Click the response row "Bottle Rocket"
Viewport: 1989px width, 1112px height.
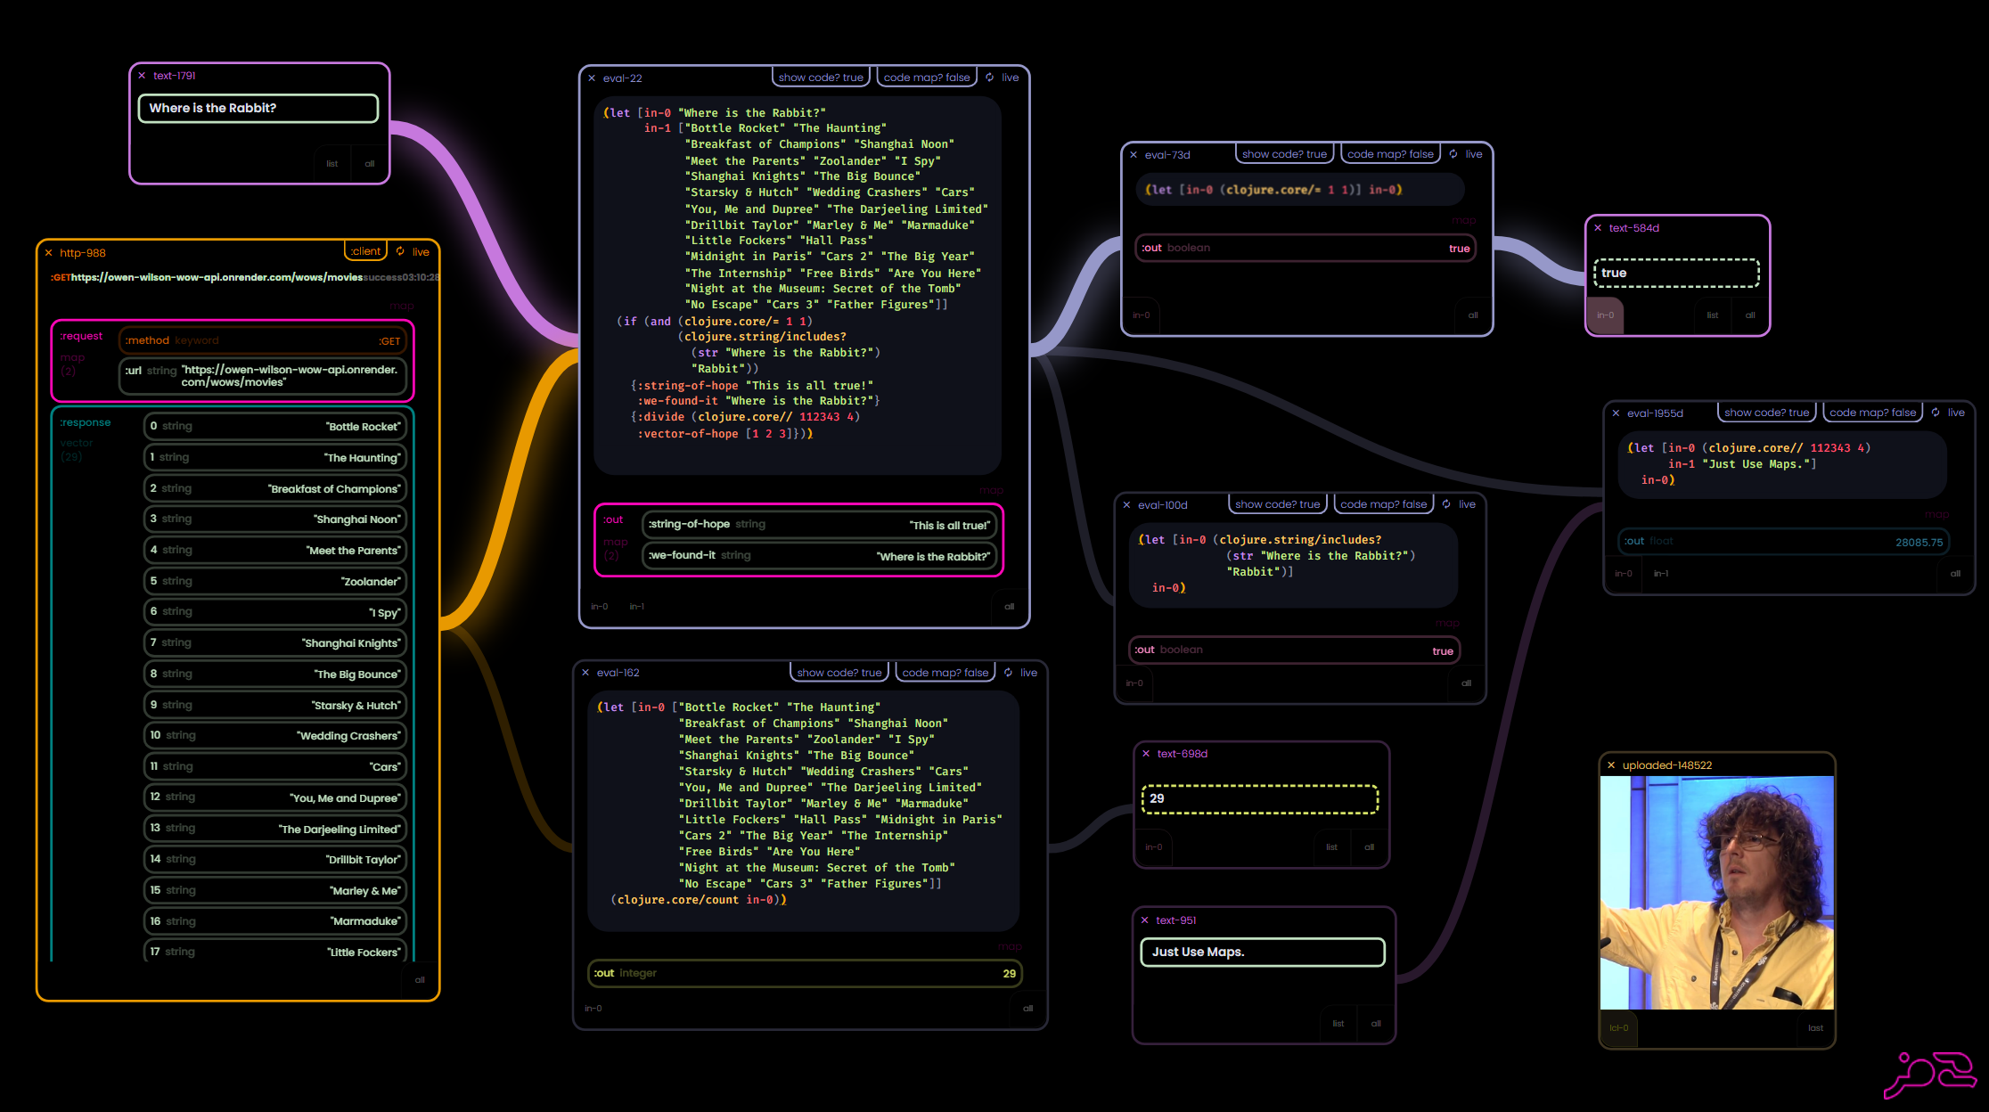pyautogui.click(x=274, y=427)
